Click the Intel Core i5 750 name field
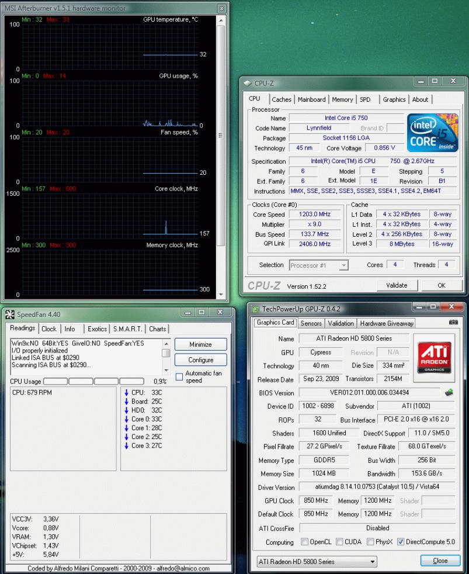The height and width of the screenshot is (574, 469). click(x=346, y=118)
